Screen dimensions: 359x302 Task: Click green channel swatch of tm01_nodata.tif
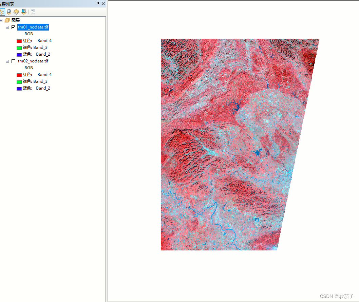[x=19, y=48]
